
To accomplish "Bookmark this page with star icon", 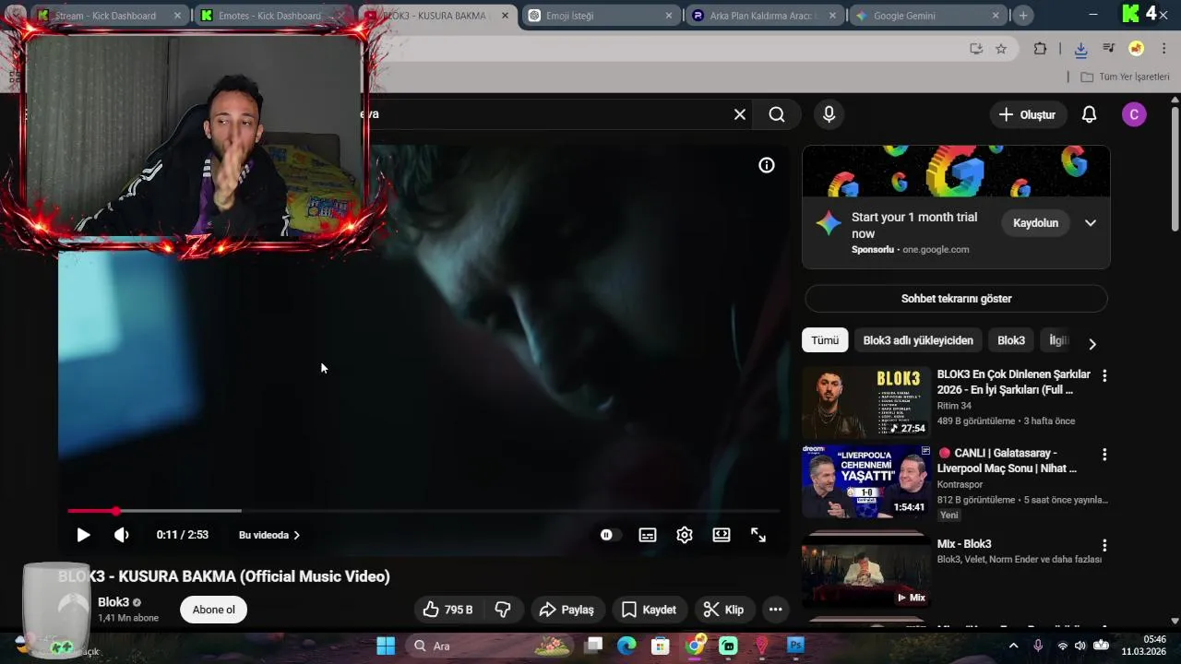I will pos(1001,49).
